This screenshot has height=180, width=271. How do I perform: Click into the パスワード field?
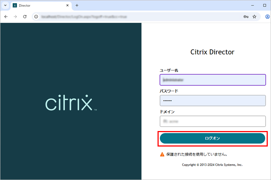click(212, 100)
